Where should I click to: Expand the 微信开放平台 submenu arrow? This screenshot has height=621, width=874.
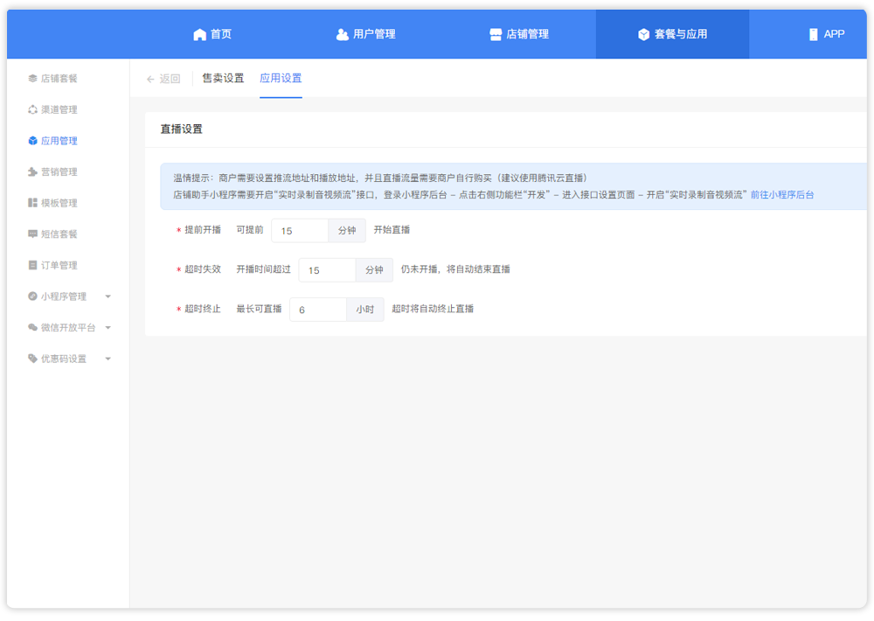[108, 328]
